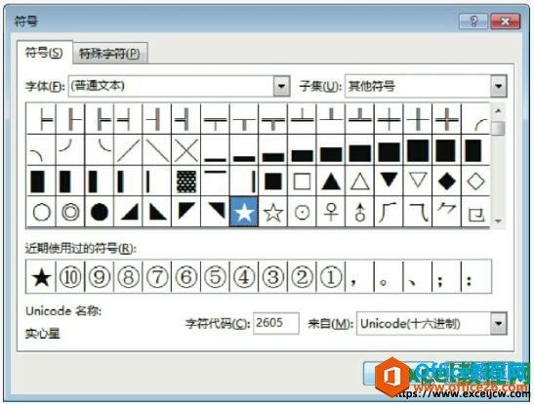The width and height of the screenshot is (534, 404).
Task: Open the 字体 font dropdown arrow
Action: (x=281, y=86)
